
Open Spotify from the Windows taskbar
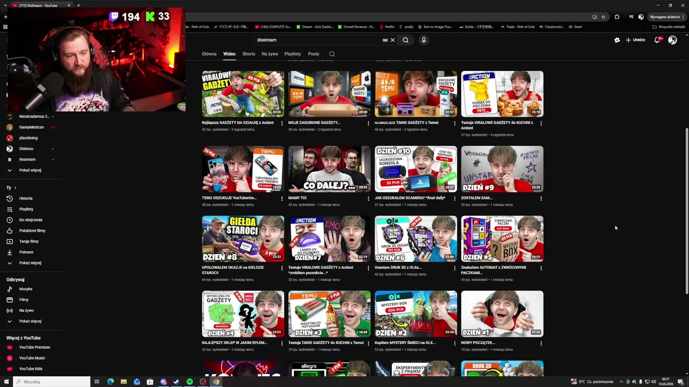pyautogui.click(x=189, y=382)
